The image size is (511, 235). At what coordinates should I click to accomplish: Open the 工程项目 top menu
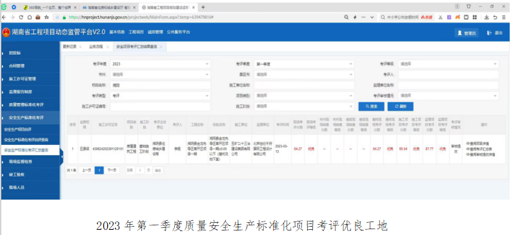click(x=136, y=32)
